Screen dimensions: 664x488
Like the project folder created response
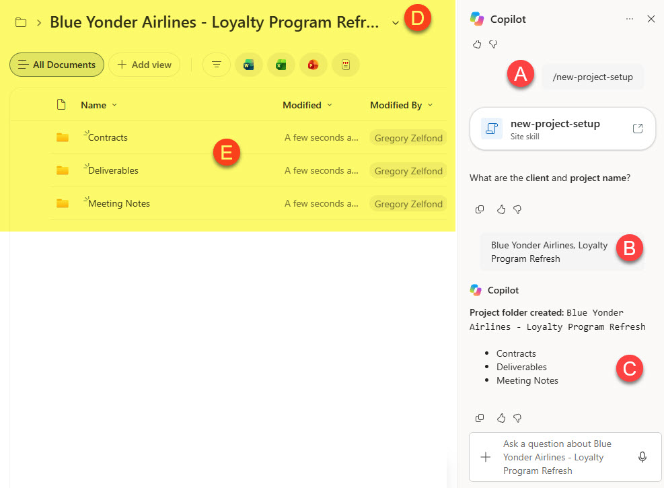tap(501, 418)
